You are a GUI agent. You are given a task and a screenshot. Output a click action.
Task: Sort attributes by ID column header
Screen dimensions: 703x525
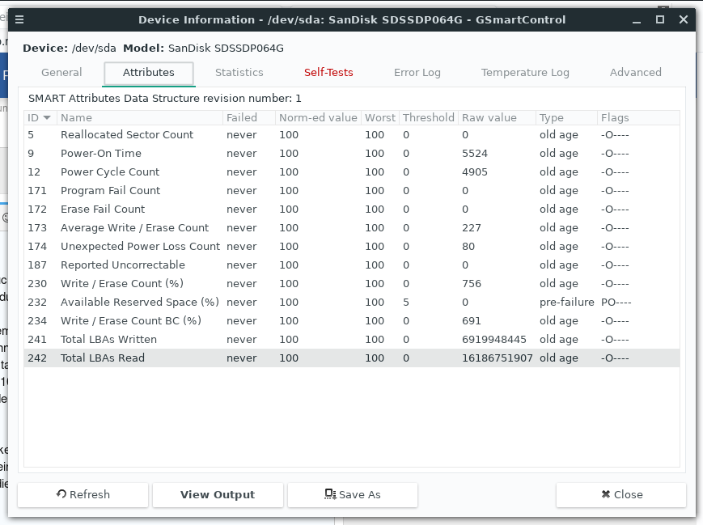[40, 117]
